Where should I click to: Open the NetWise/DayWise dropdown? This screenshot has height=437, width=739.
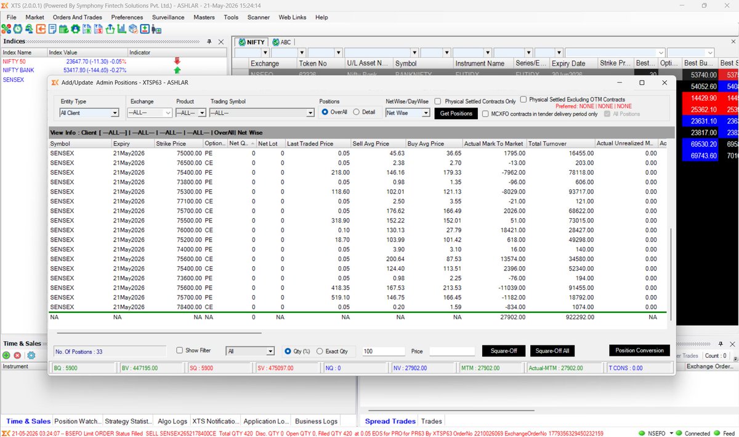(426, 113)
